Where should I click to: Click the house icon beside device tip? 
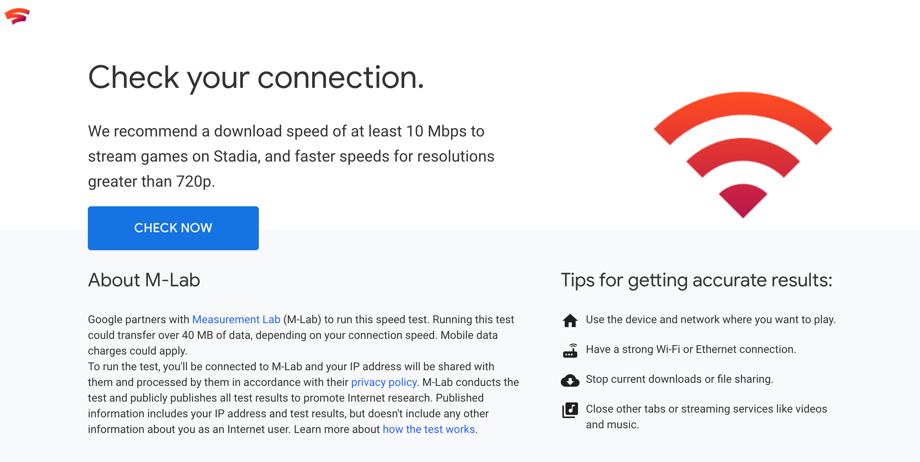(570, 320)
